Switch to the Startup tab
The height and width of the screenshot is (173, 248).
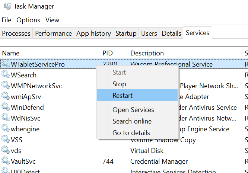[126, 33]
